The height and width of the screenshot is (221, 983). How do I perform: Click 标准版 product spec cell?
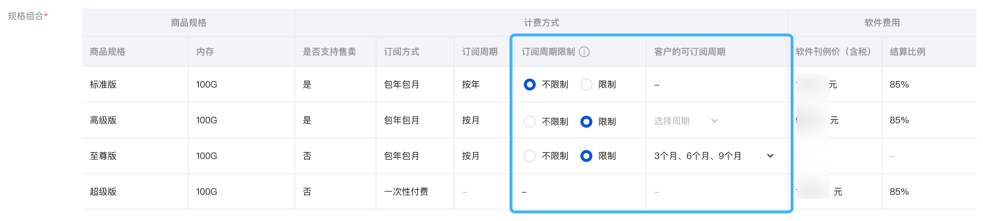point(103,85)
